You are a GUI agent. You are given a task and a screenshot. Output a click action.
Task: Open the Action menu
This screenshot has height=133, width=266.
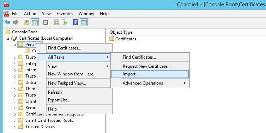click(x=30, y=13)
